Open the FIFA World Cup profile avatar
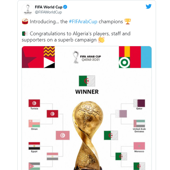 [27, 9]
